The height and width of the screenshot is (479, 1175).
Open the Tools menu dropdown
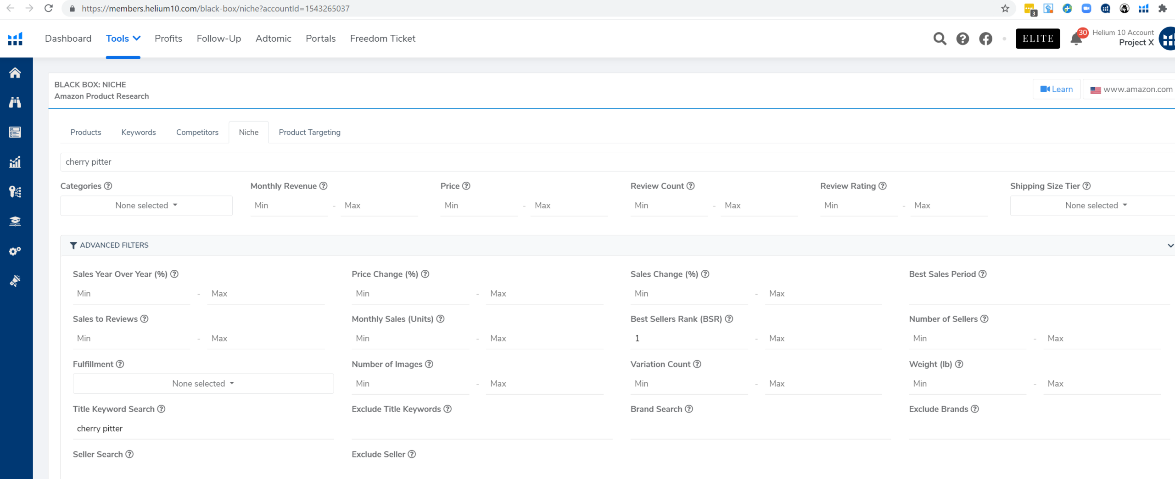123,39
